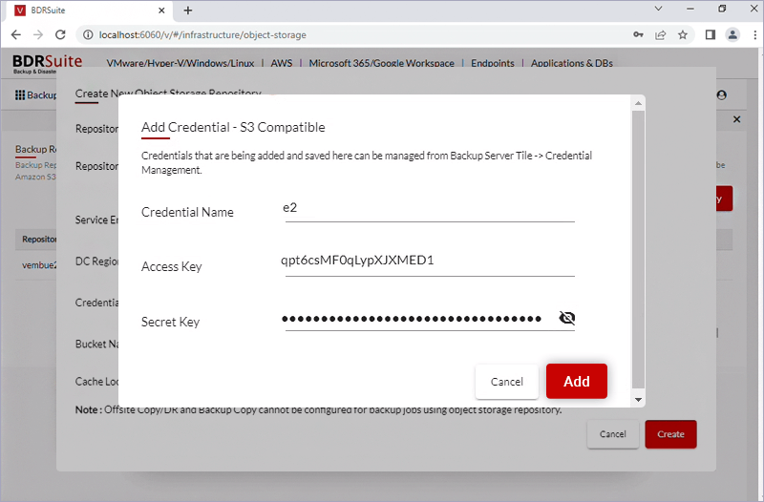The width and height of the screenshot is (764, 502).
Task: Open VMware/Hyper-V/Windows/Linux menu link
Action: point(180,63)
